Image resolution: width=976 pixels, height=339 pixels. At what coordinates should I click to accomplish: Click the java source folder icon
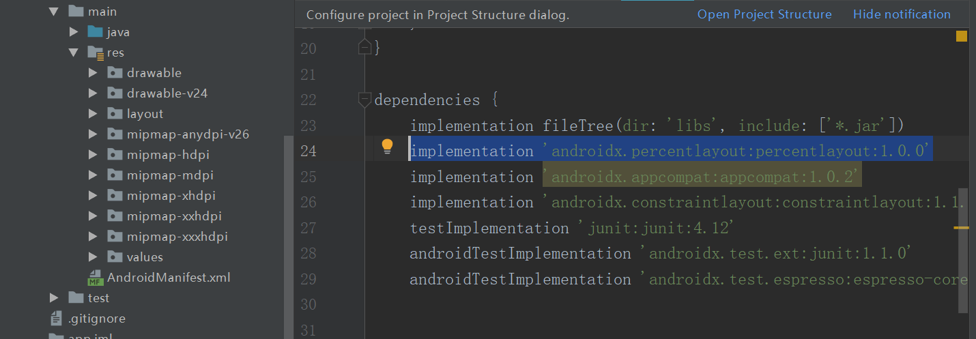coord(95,32)
